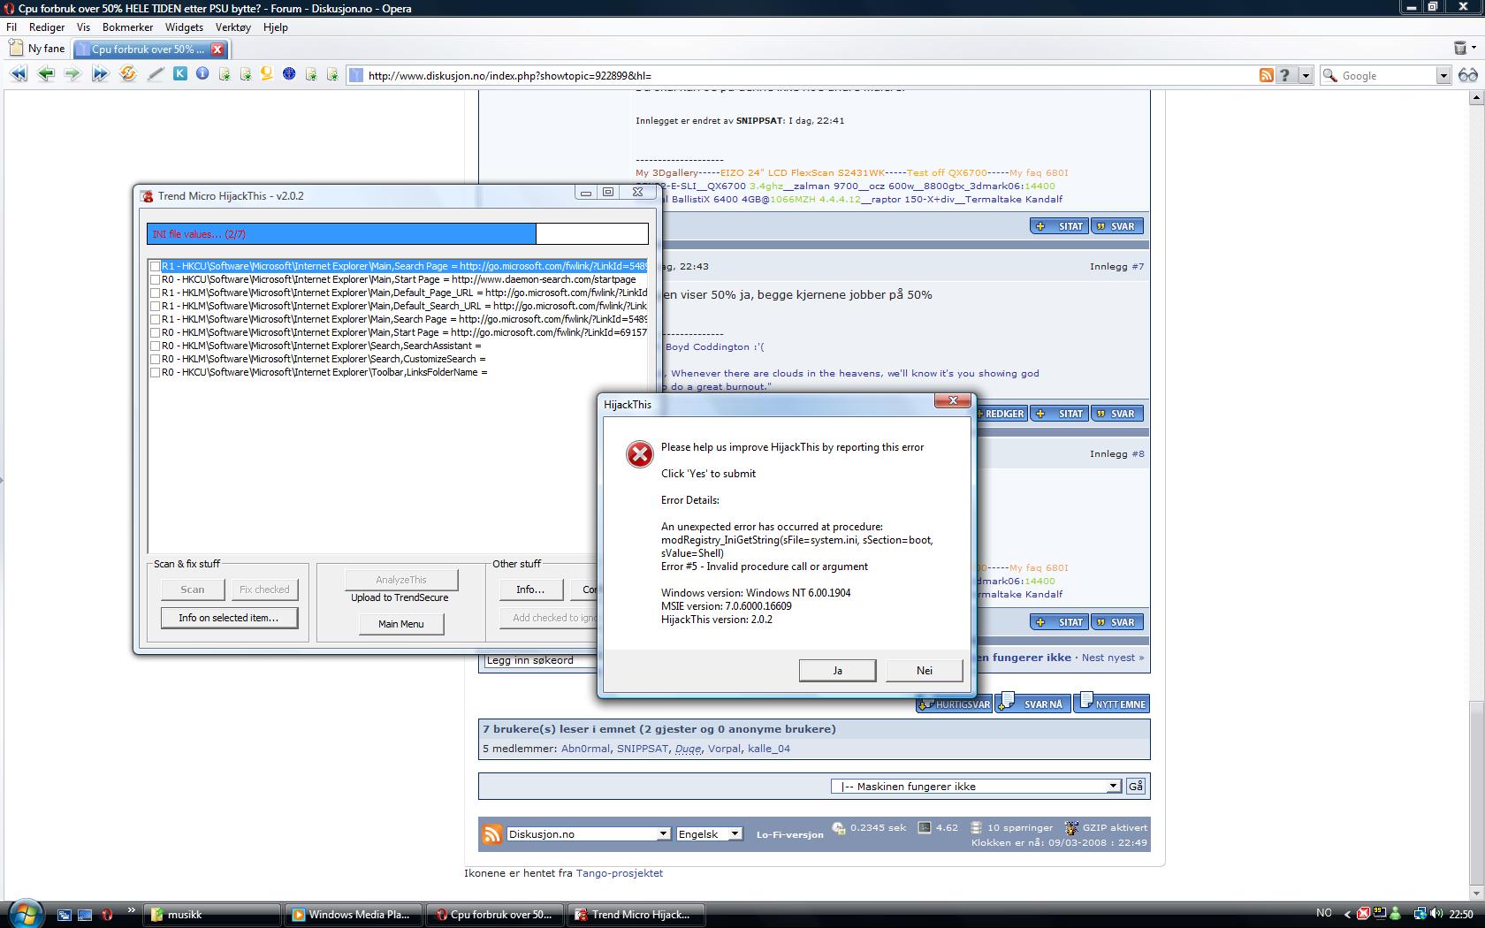Open Bokmerker menu
Image resolution: width=1485 pixels, height=928 pixels.
(128, 27)
